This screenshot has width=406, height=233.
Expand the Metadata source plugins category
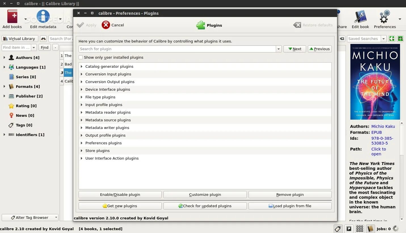click(x=82, y=120)
